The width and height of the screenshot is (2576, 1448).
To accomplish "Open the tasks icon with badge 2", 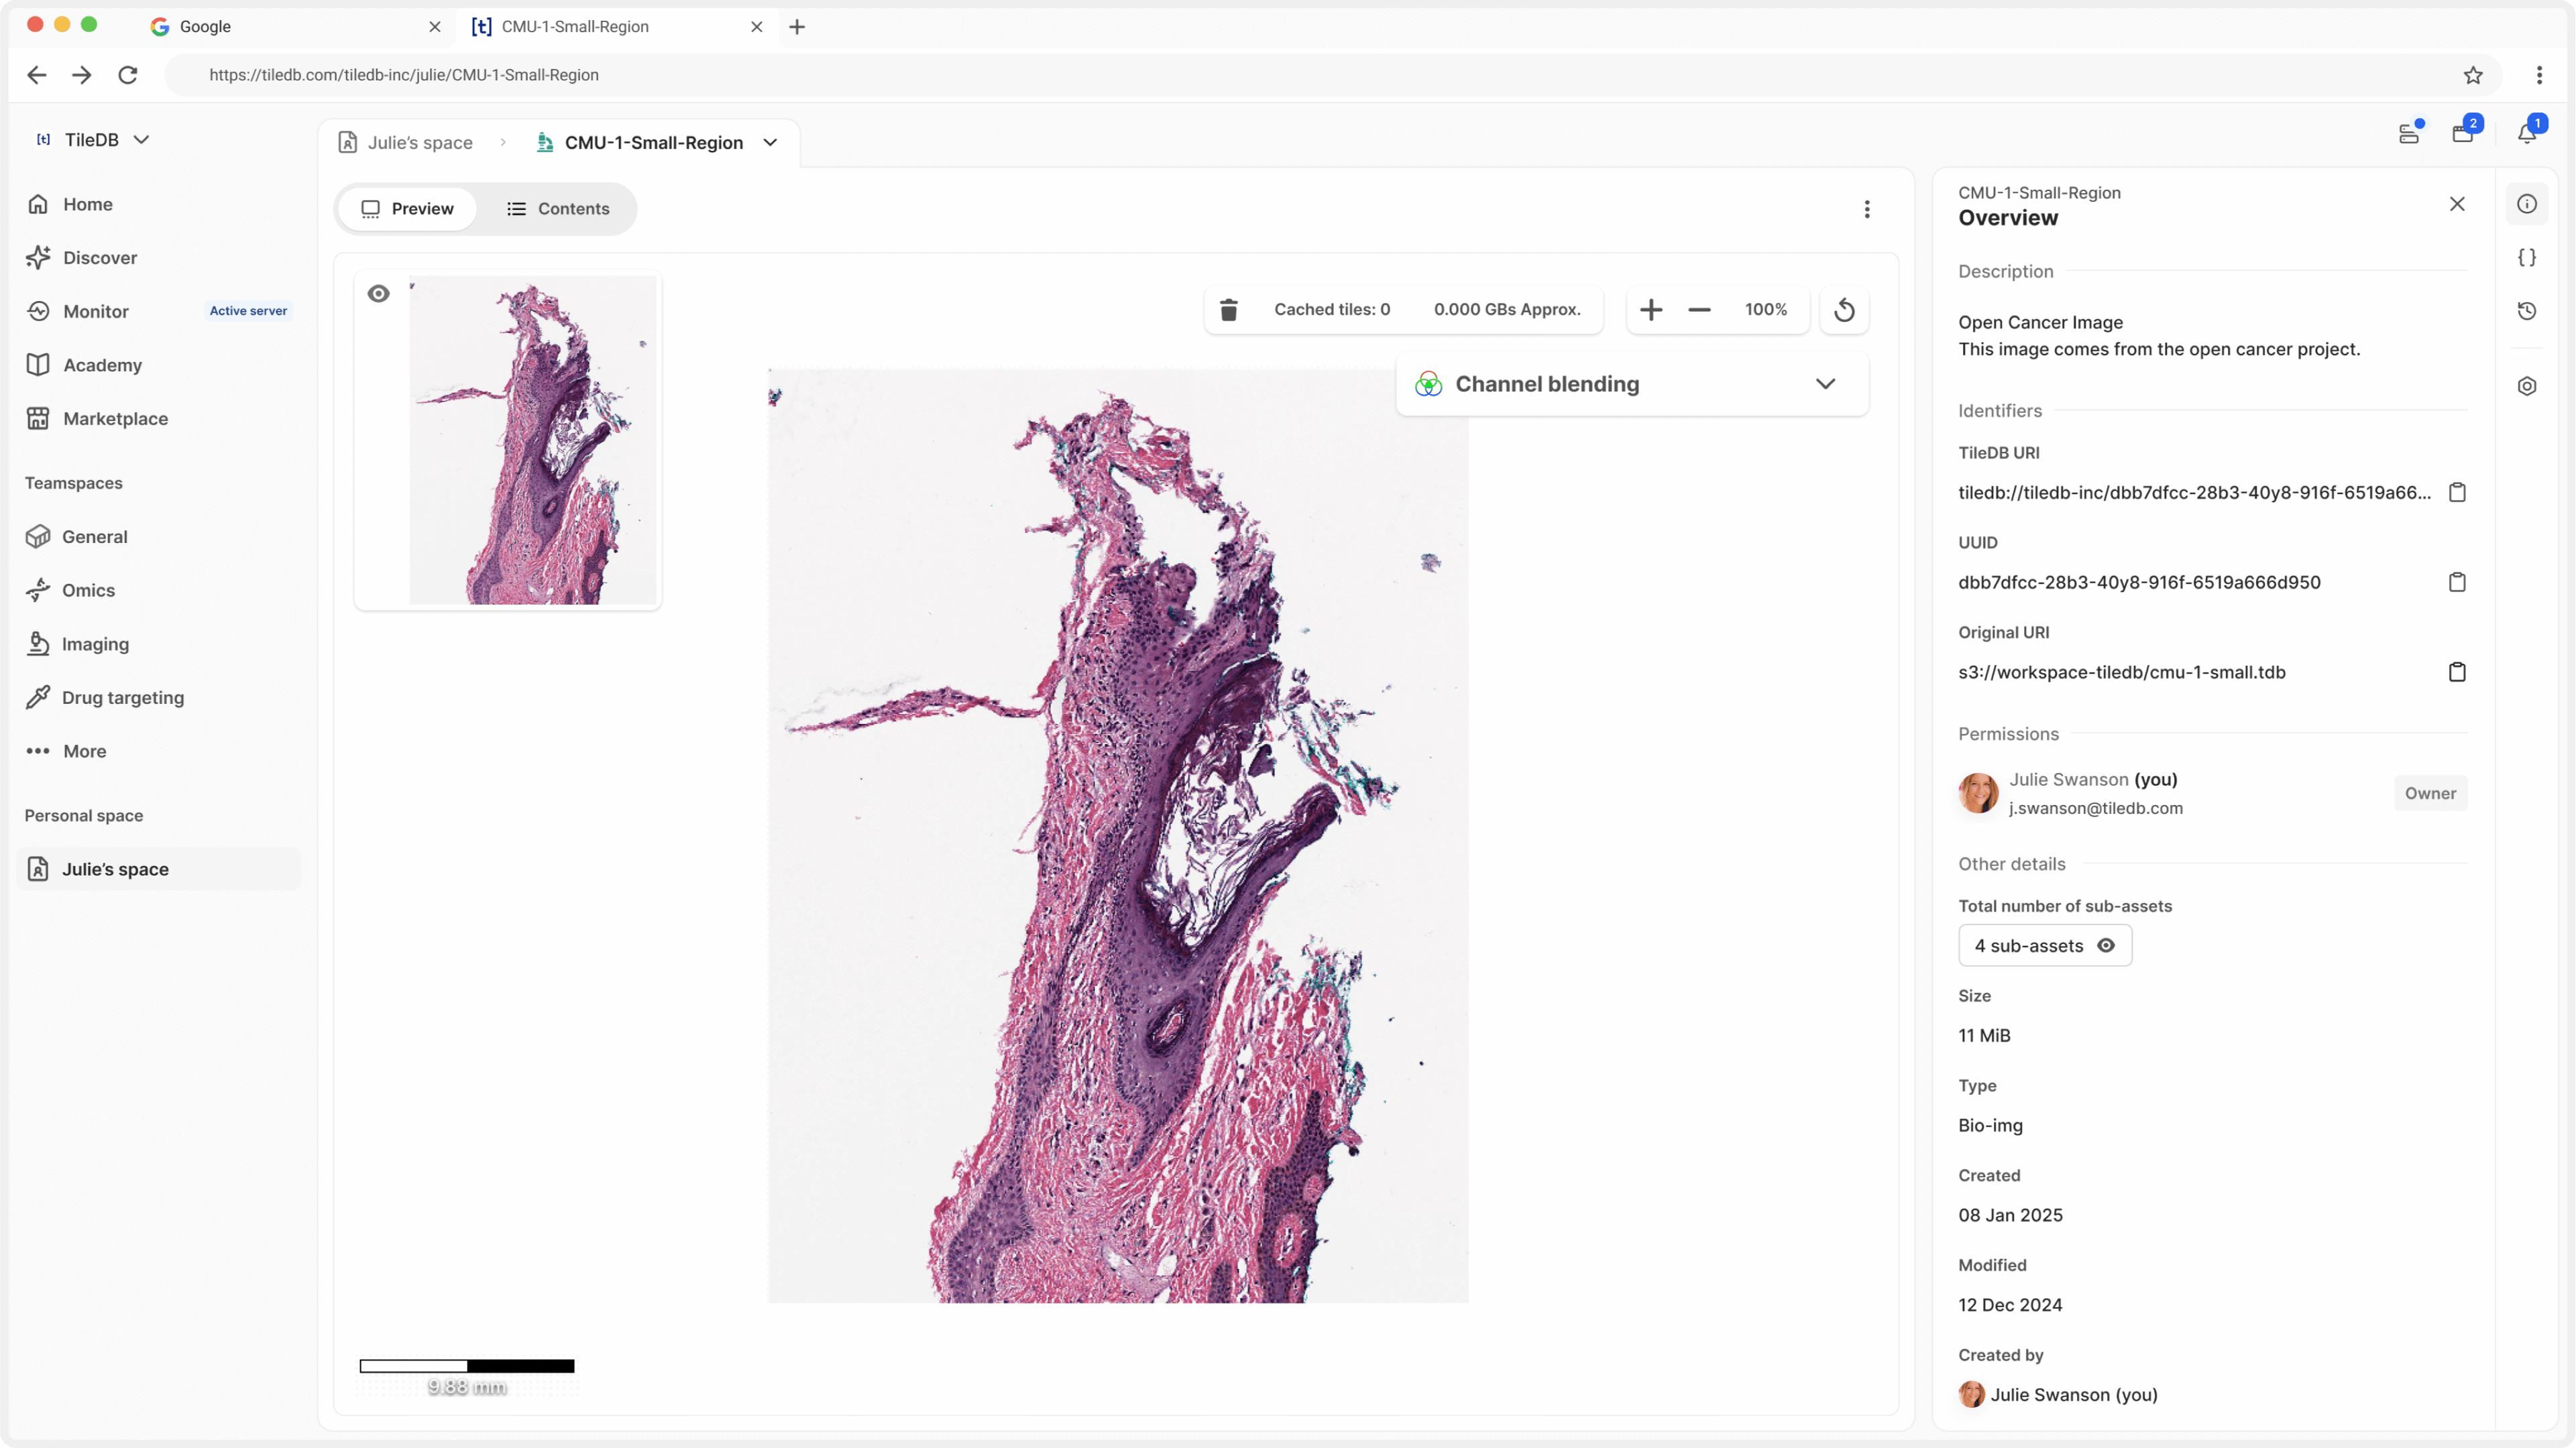I will point(2463,133).
